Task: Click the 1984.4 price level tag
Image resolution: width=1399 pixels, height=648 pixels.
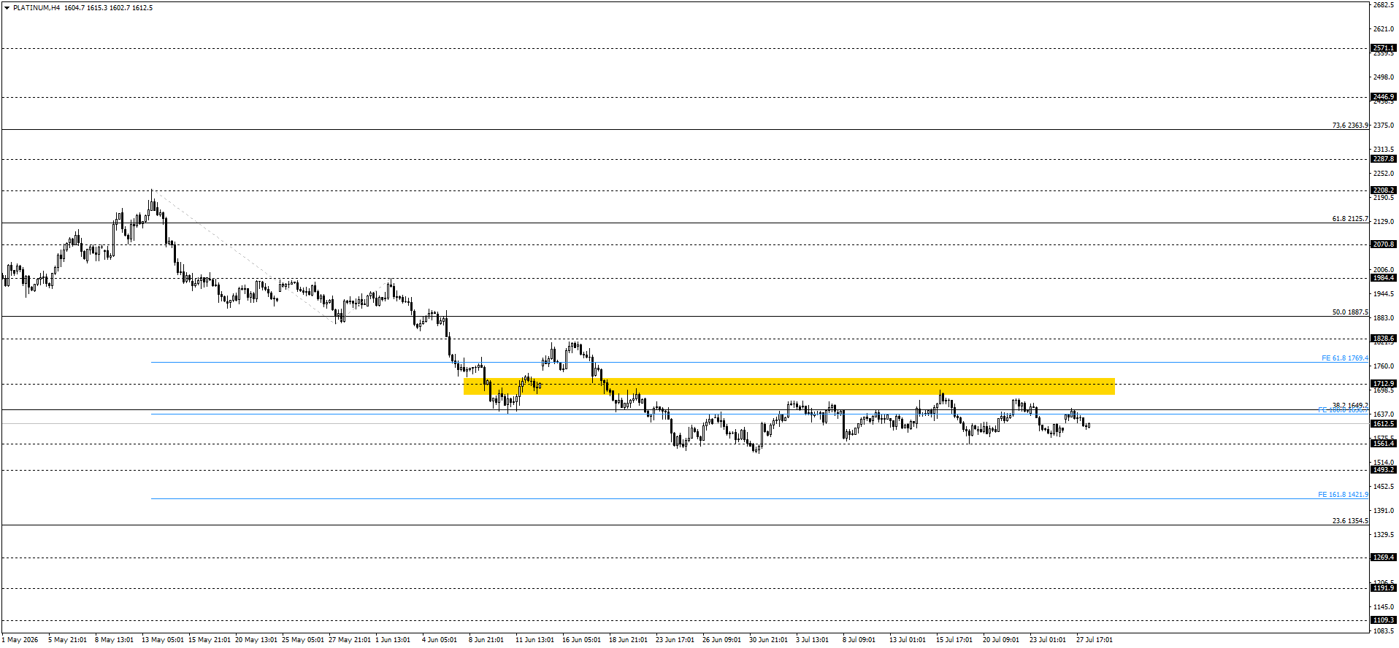Action: coord(1384,278)
